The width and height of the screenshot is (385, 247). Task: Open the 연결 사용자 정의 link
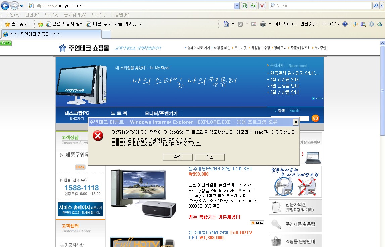coord(65,24)
